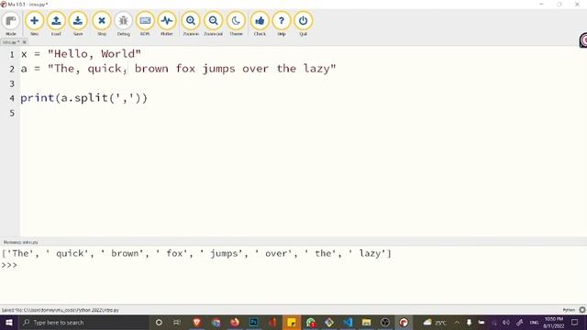This screenshot has height=330, width=587.
Task: Toggle the Plotter panel
Action: coord(167,24)
